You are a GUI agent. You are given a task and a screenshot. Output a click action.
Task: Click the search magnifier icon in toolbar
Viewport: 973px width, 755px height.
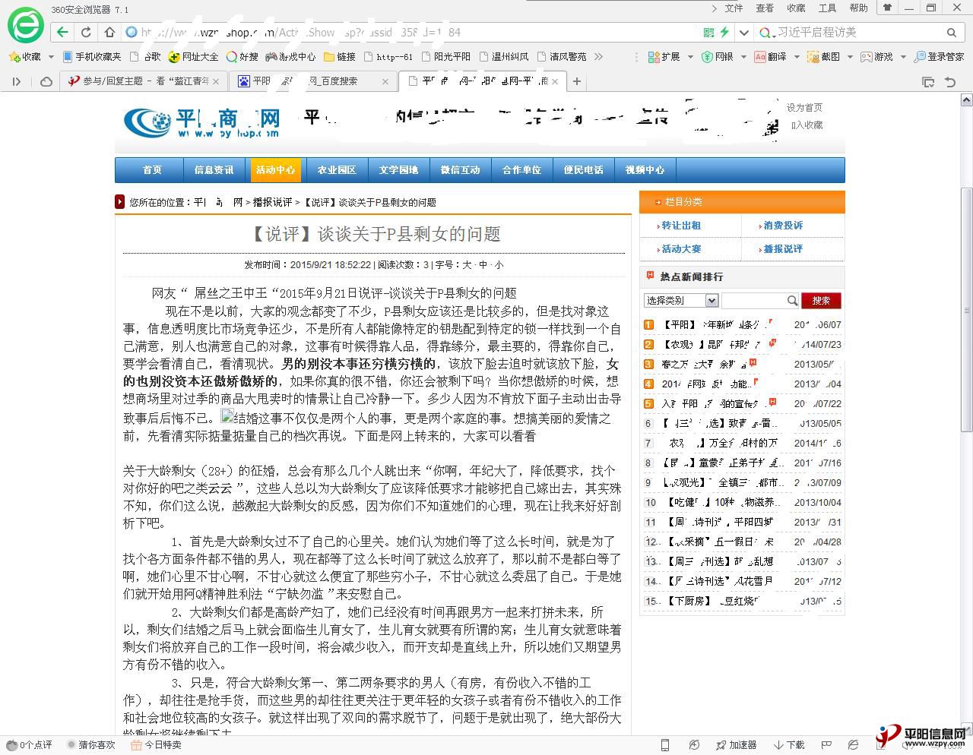click(951, 33)
